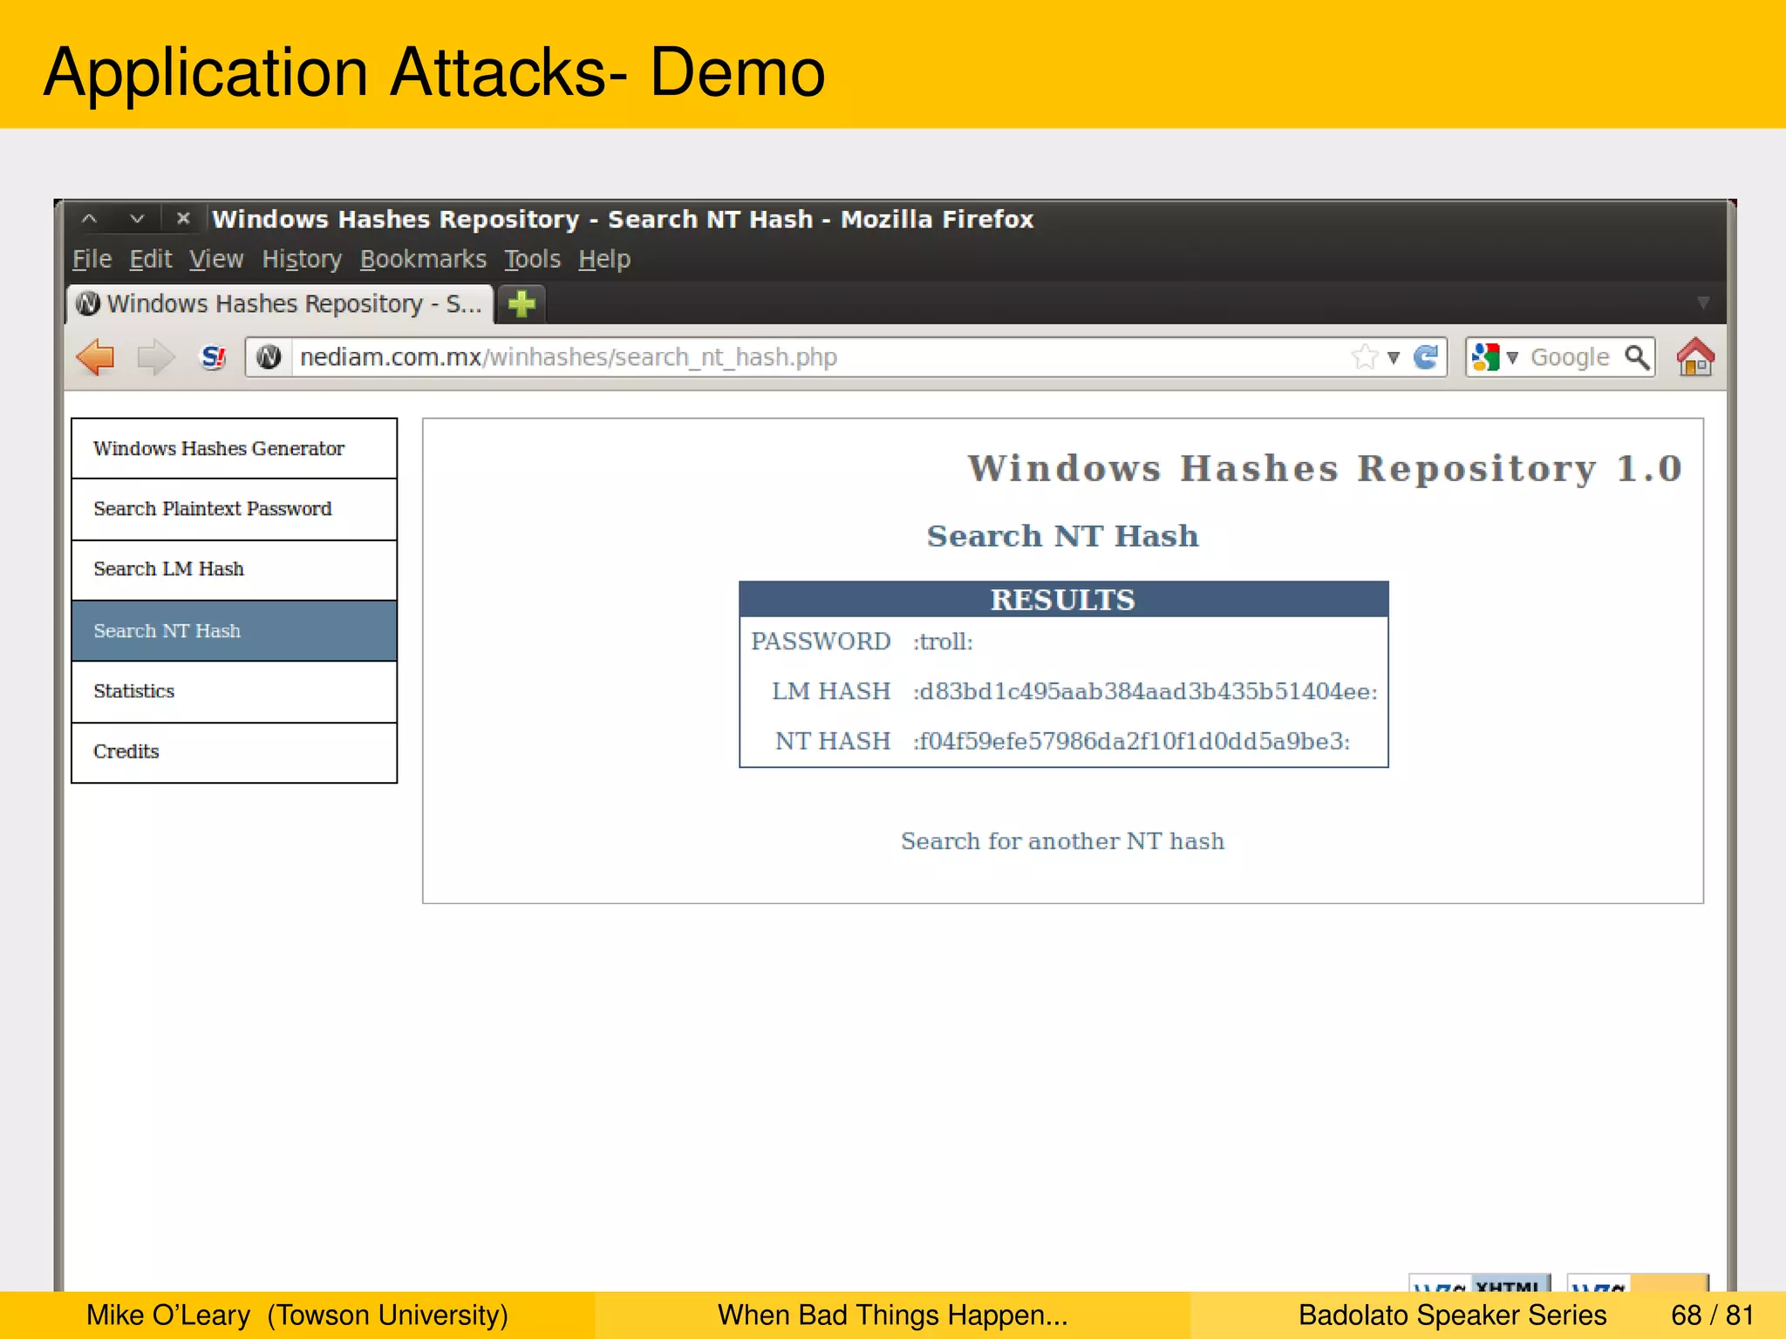Open the Bookmarks menu
This screenshot has width=1786, height=1339.
(x=423, y=259)
